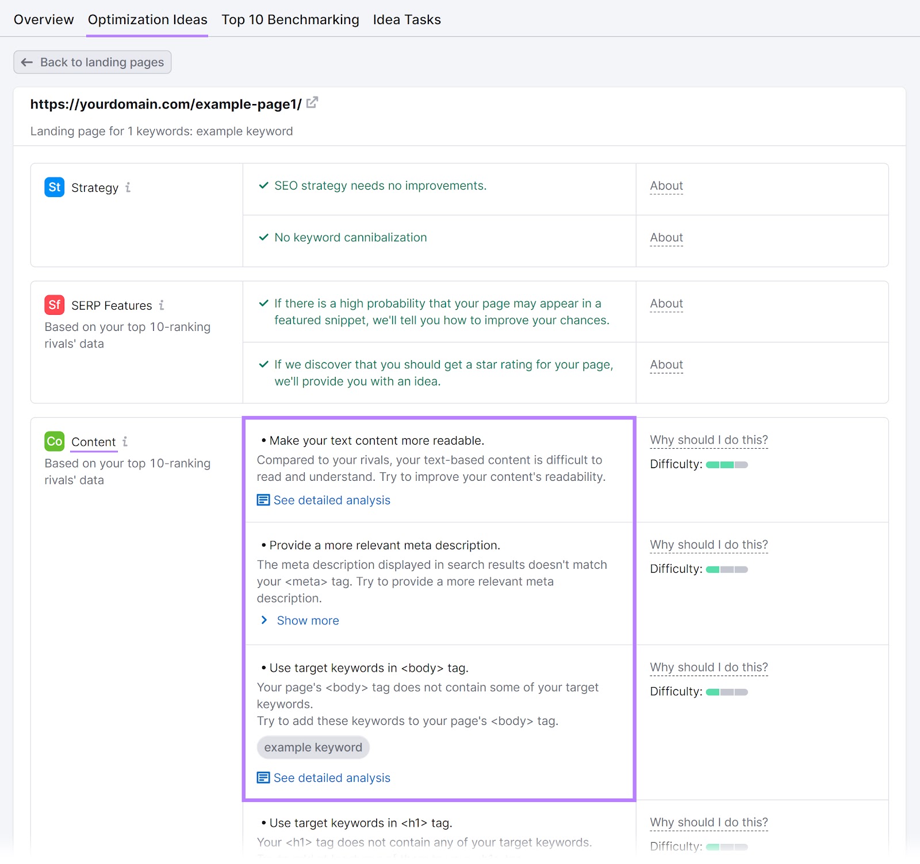Open the Overview tab

[x=44, y=20]
